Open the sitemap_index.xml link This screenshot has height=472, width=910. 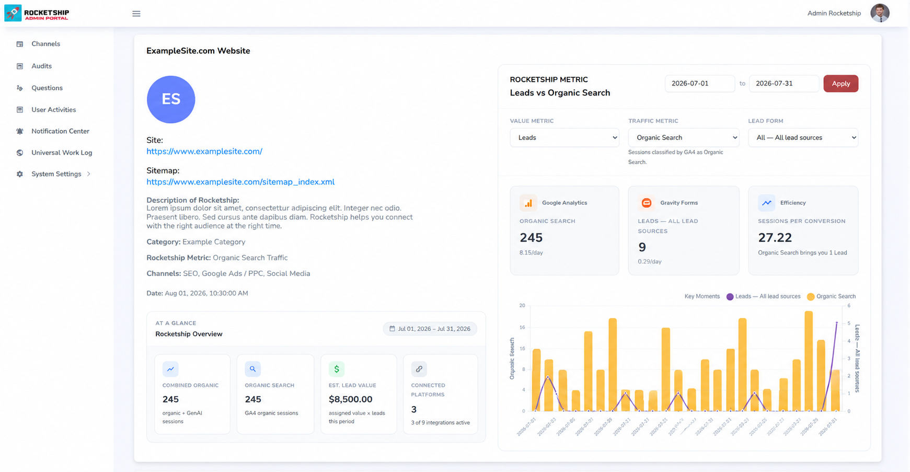click(x=240, y=182)
